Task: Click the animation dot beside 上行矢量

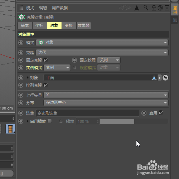Action: pos(21,95)
